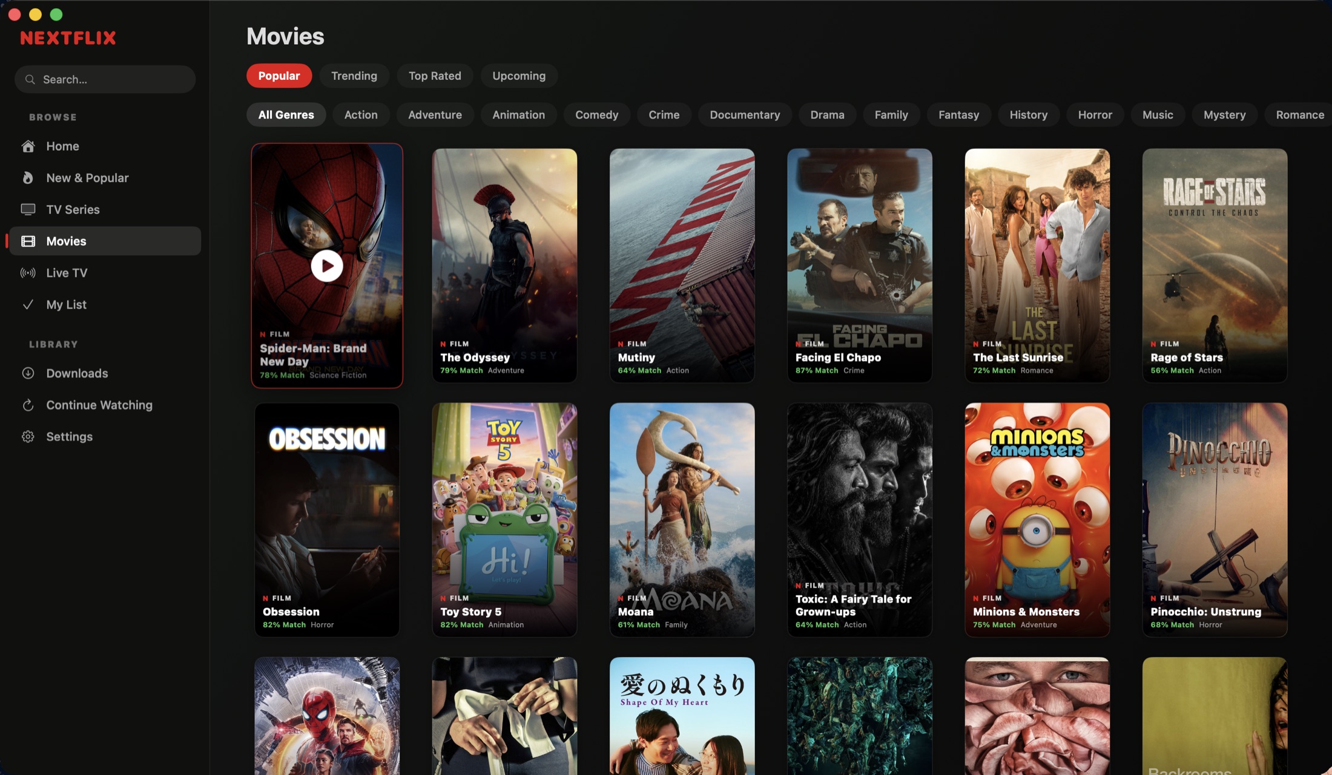Open the Mutiny movie poster
The height and width of the screenshot is (775, 1332).
click(682, 265)
